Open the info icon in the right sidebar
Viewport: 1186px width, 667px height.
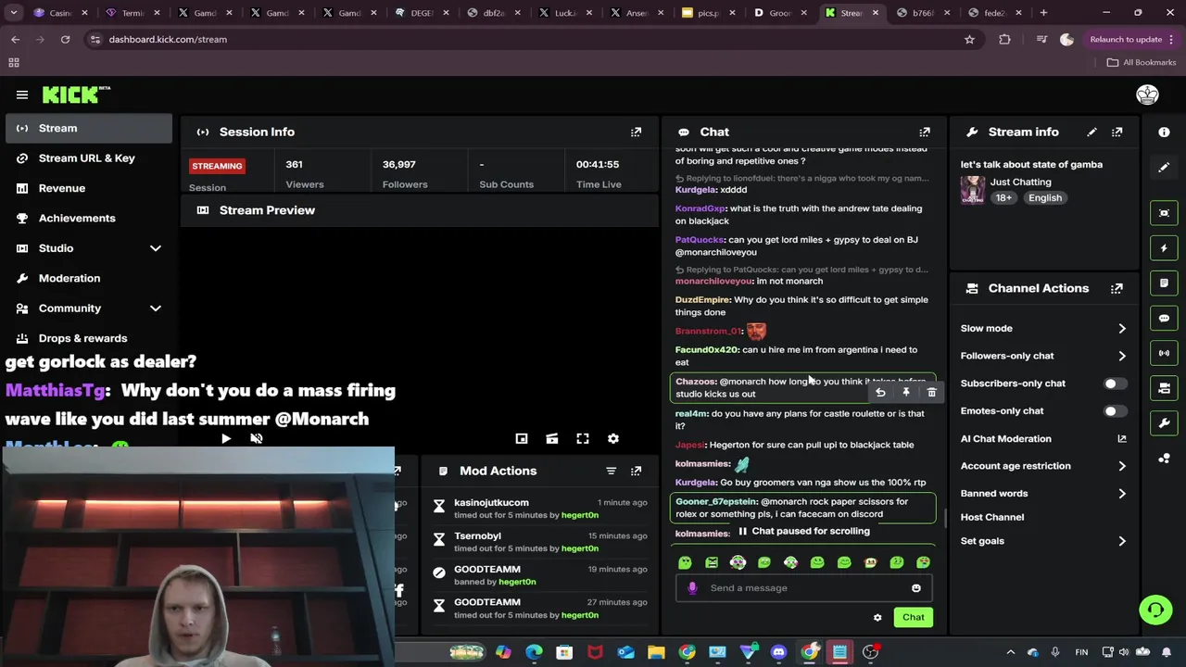click(1164, 132)
